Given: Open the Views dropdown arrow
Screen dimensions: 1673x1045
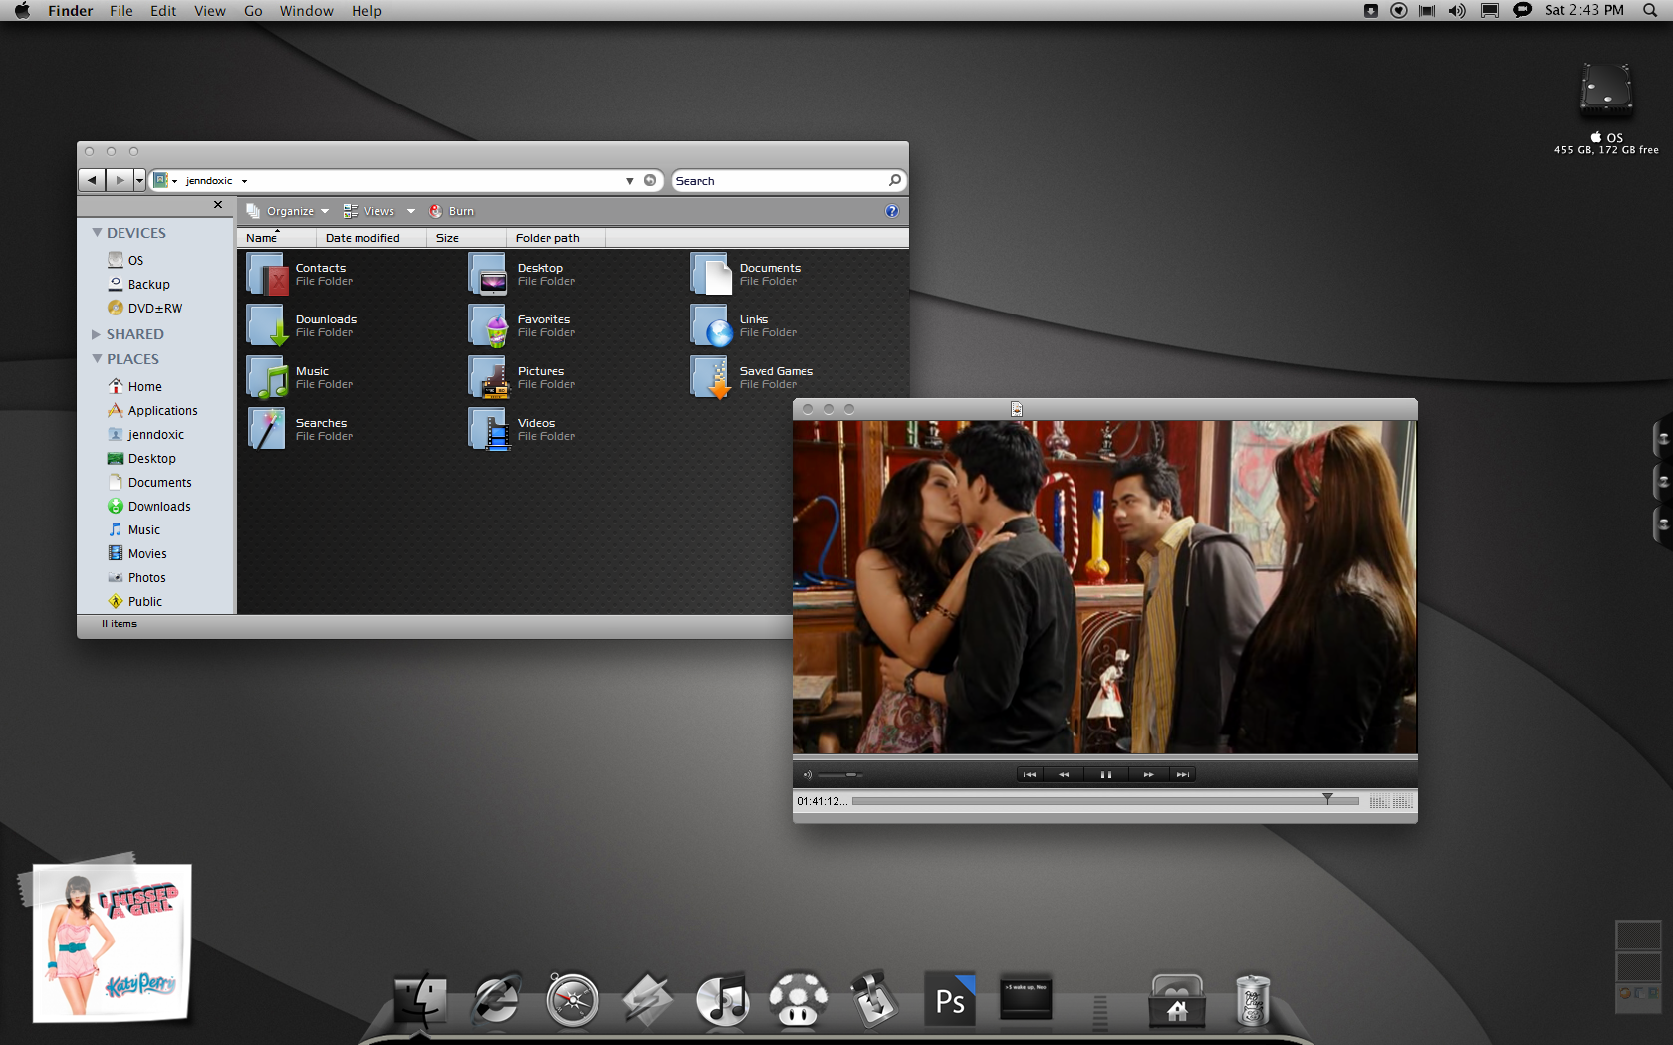Looking at the screenshot, I should click(x=411, y=211).
